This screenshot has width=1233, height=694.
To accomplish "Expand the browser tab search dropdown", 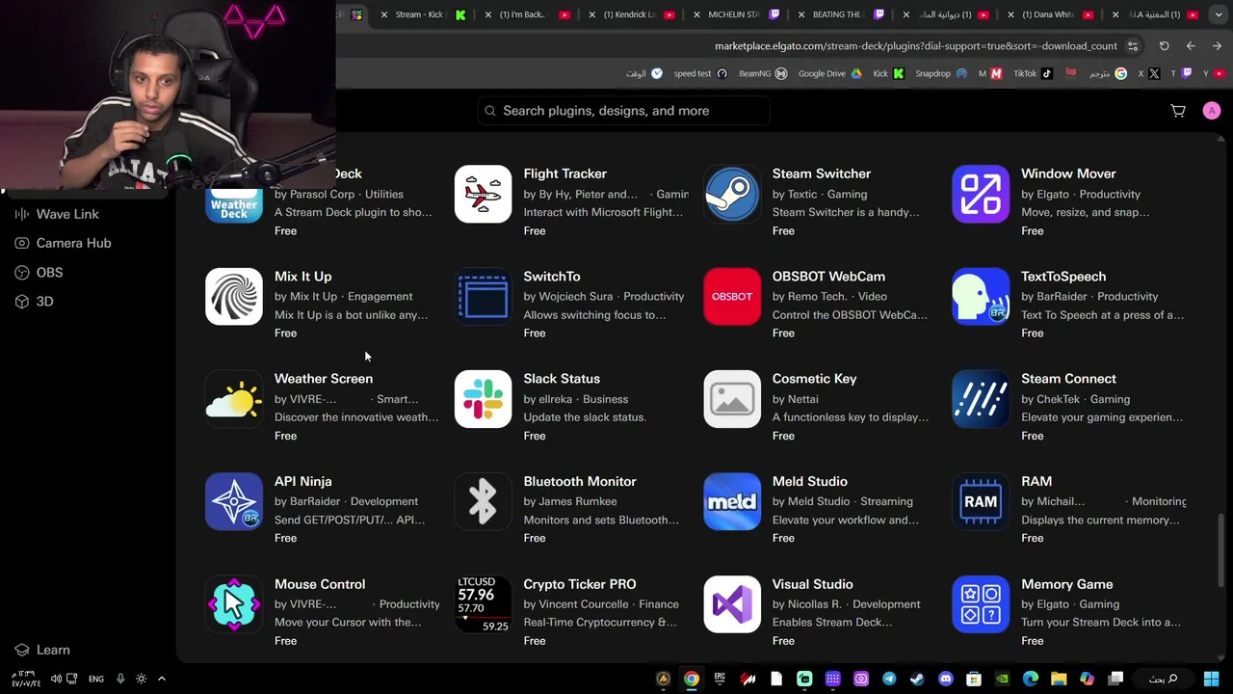I will point(1219,14).
